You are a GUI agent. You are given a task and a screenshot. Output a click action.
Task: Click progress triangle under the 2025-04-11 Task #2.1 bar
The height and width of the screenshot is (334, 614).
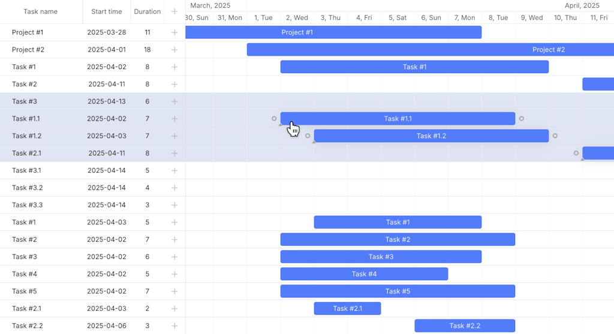[583, 159]
